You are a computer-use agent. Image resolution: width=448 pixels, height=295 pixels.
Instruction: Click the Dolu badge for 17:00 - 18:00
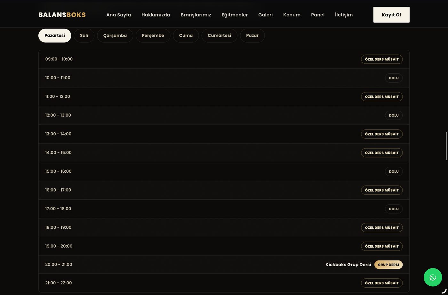click(x=394, y=209)
